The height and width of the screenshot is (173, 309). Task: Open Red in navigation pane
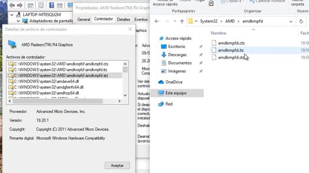pyautogui.click(x=169, y=104)
